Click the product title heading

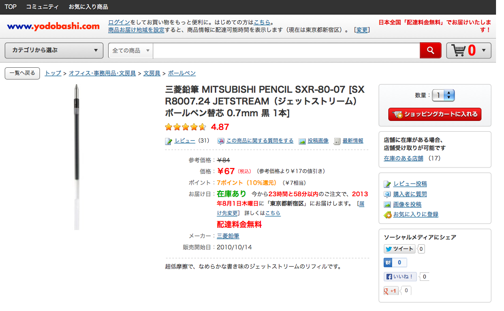point(265,101)
